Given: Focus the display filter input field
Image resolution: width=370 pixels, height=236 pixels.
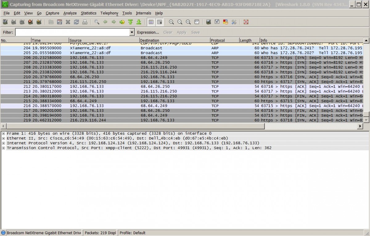Looking at the screenshot, I should coord(72,32).
